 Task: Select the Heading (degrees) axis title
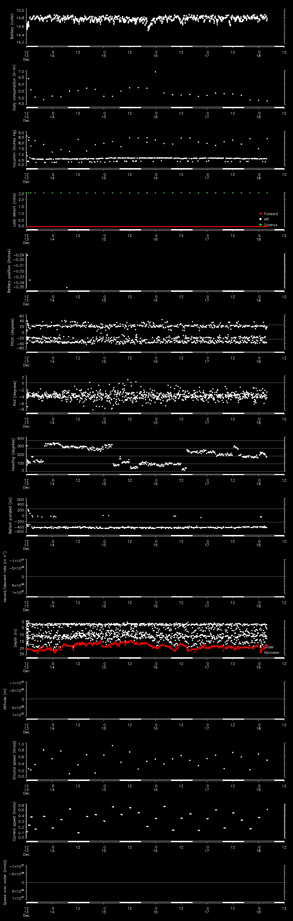point(13,454)
